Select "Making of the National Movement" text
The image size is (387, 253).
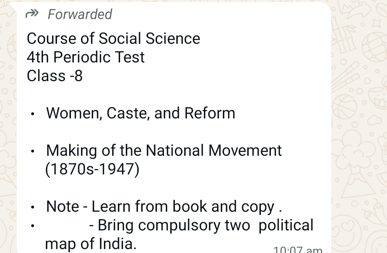point(164,150)
